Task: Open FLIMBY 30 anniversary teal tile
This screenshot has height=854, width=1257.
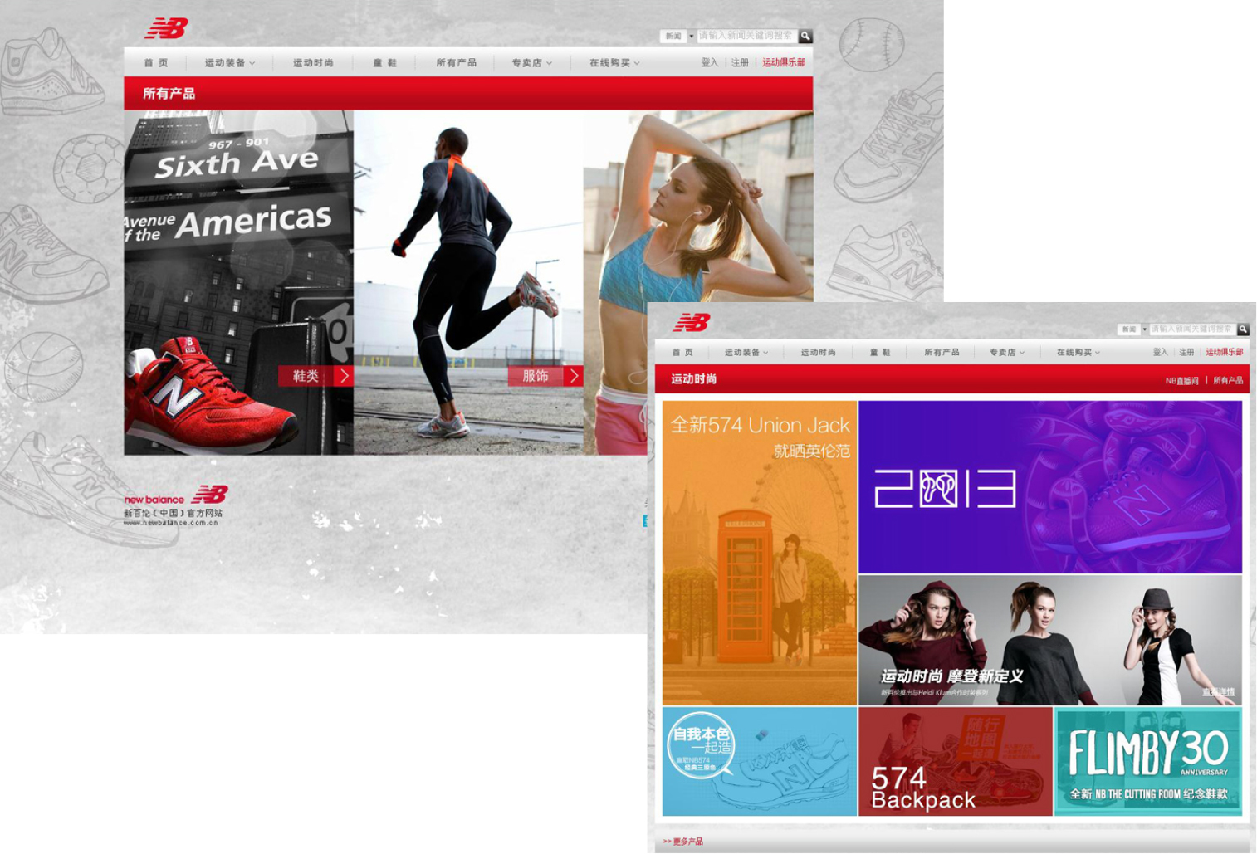Action: tap(1148, 761)
